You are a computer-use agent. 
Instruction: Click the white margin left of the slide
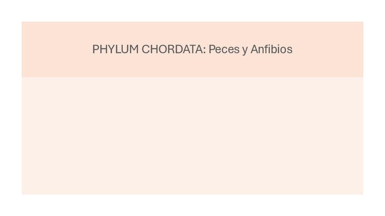10,108
